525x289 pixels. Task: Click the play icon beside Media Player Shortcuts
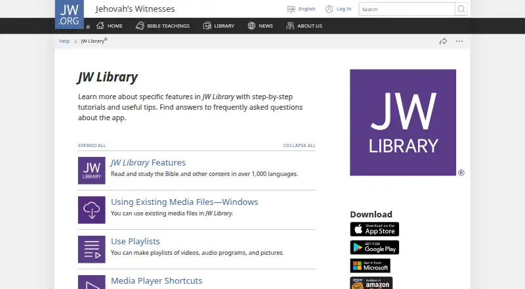click(92, 282)
